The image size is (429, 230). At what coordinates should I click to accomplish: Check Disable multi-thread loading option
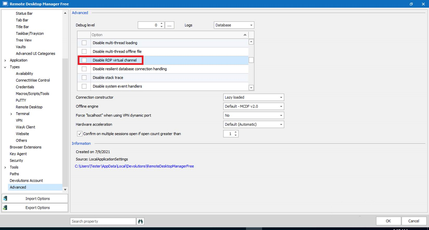[84, 43]
